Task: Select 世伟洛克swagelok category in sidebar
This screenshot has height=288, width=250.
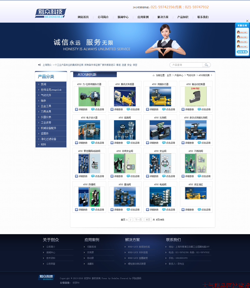Action: click(x=51, y=90)
